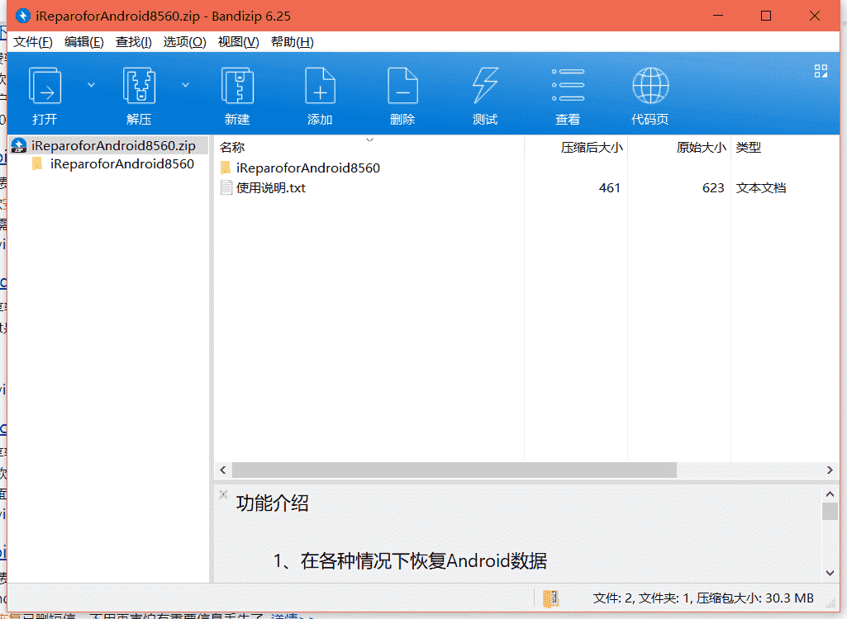This screenshot has height=619, width=847.
Task: Select iReparoforAndroid8560 folder in file list
Action: coord(308,168)
